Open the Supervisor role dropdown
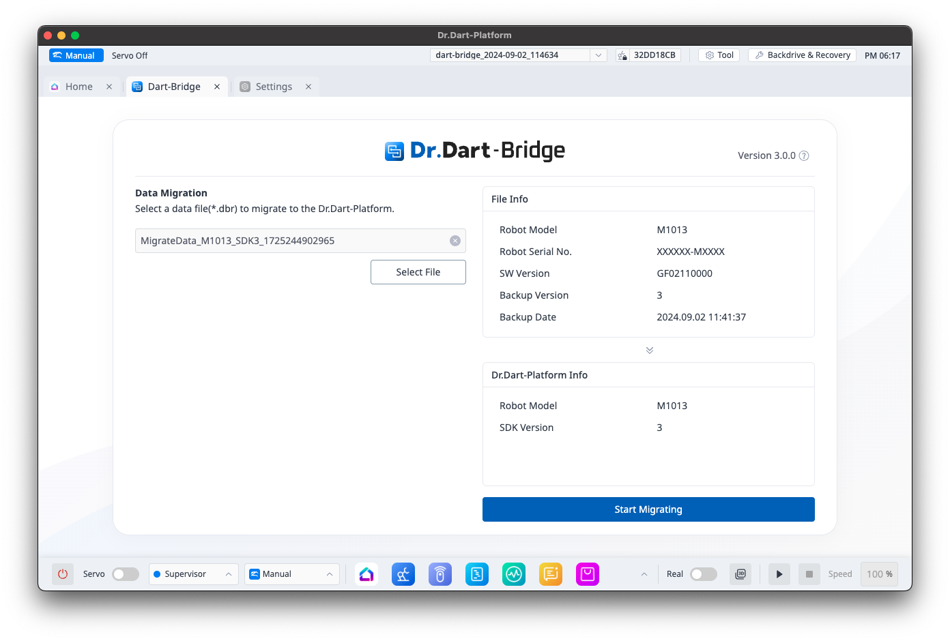This screenshot has width=950, height=641. tap(194, 574)
